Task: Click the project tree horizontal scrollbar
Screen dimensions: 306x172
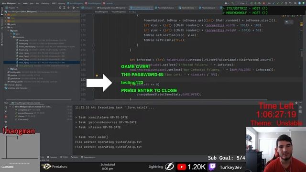Action: pyautogui.click(x=38, y=100)
